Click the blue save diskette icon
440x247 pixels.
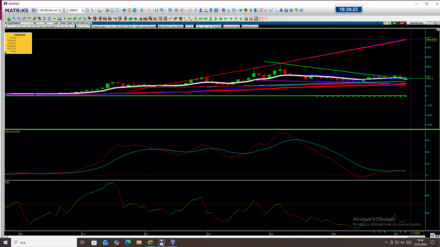34,10
